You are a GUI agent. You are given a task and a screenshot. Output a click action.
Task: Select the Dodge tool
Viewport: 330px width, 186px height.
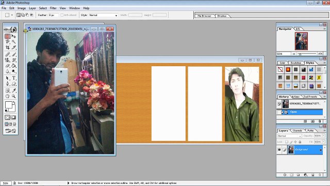tap(14, 71)
